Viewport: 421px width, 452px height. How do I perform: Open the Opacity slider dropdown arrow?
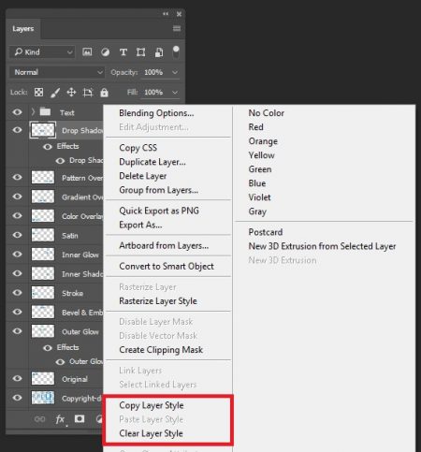click(175, 72)
